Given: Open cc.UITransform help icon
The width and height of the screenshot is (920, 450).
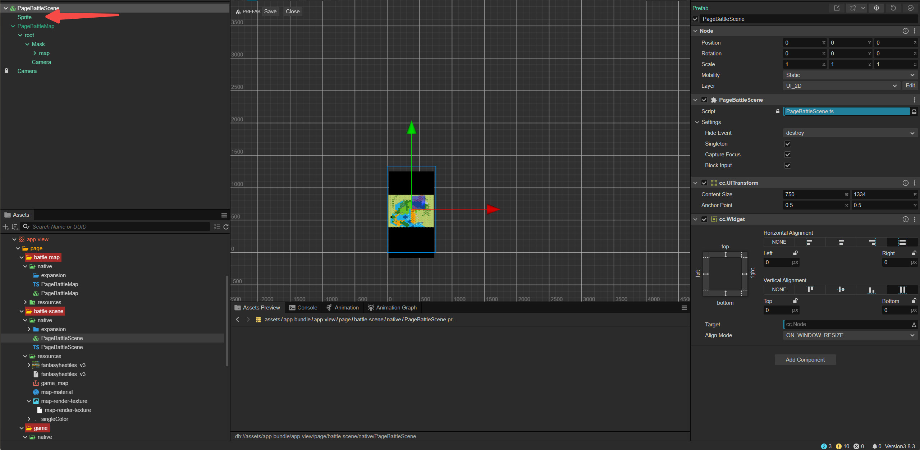Looking at the screenshot, I should [905, 183].
